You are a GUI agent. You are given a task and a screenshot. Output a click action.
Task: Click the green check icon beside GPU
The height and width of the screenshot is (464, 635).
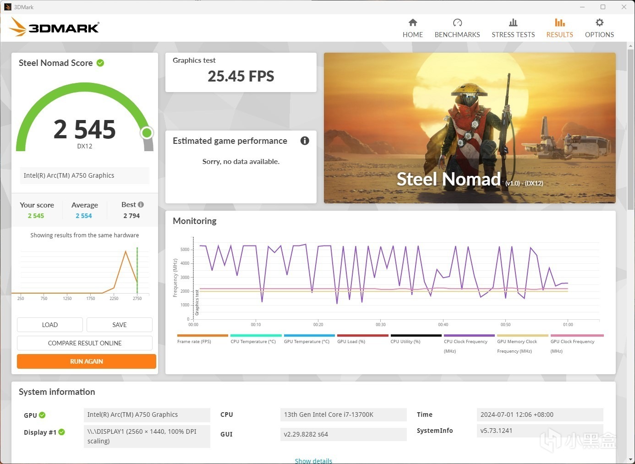point(42,415)
